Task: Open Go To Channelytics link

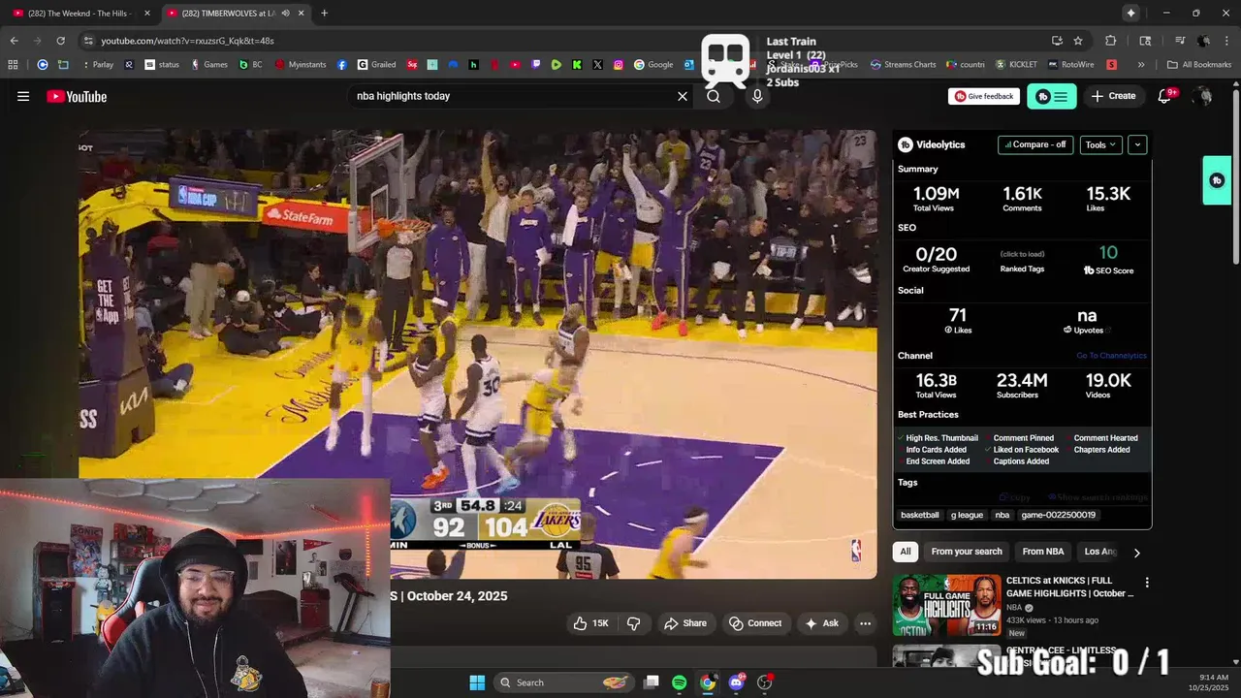Action: [1111, 356]
